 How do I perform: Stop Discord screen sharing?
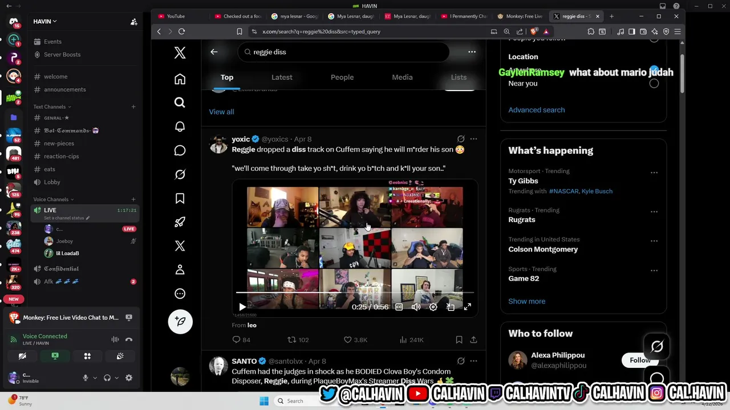[x=55, y=356]
